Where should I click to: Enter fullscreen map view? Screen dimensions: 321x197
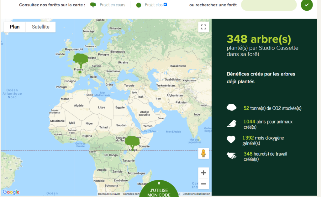coord(203,27)
